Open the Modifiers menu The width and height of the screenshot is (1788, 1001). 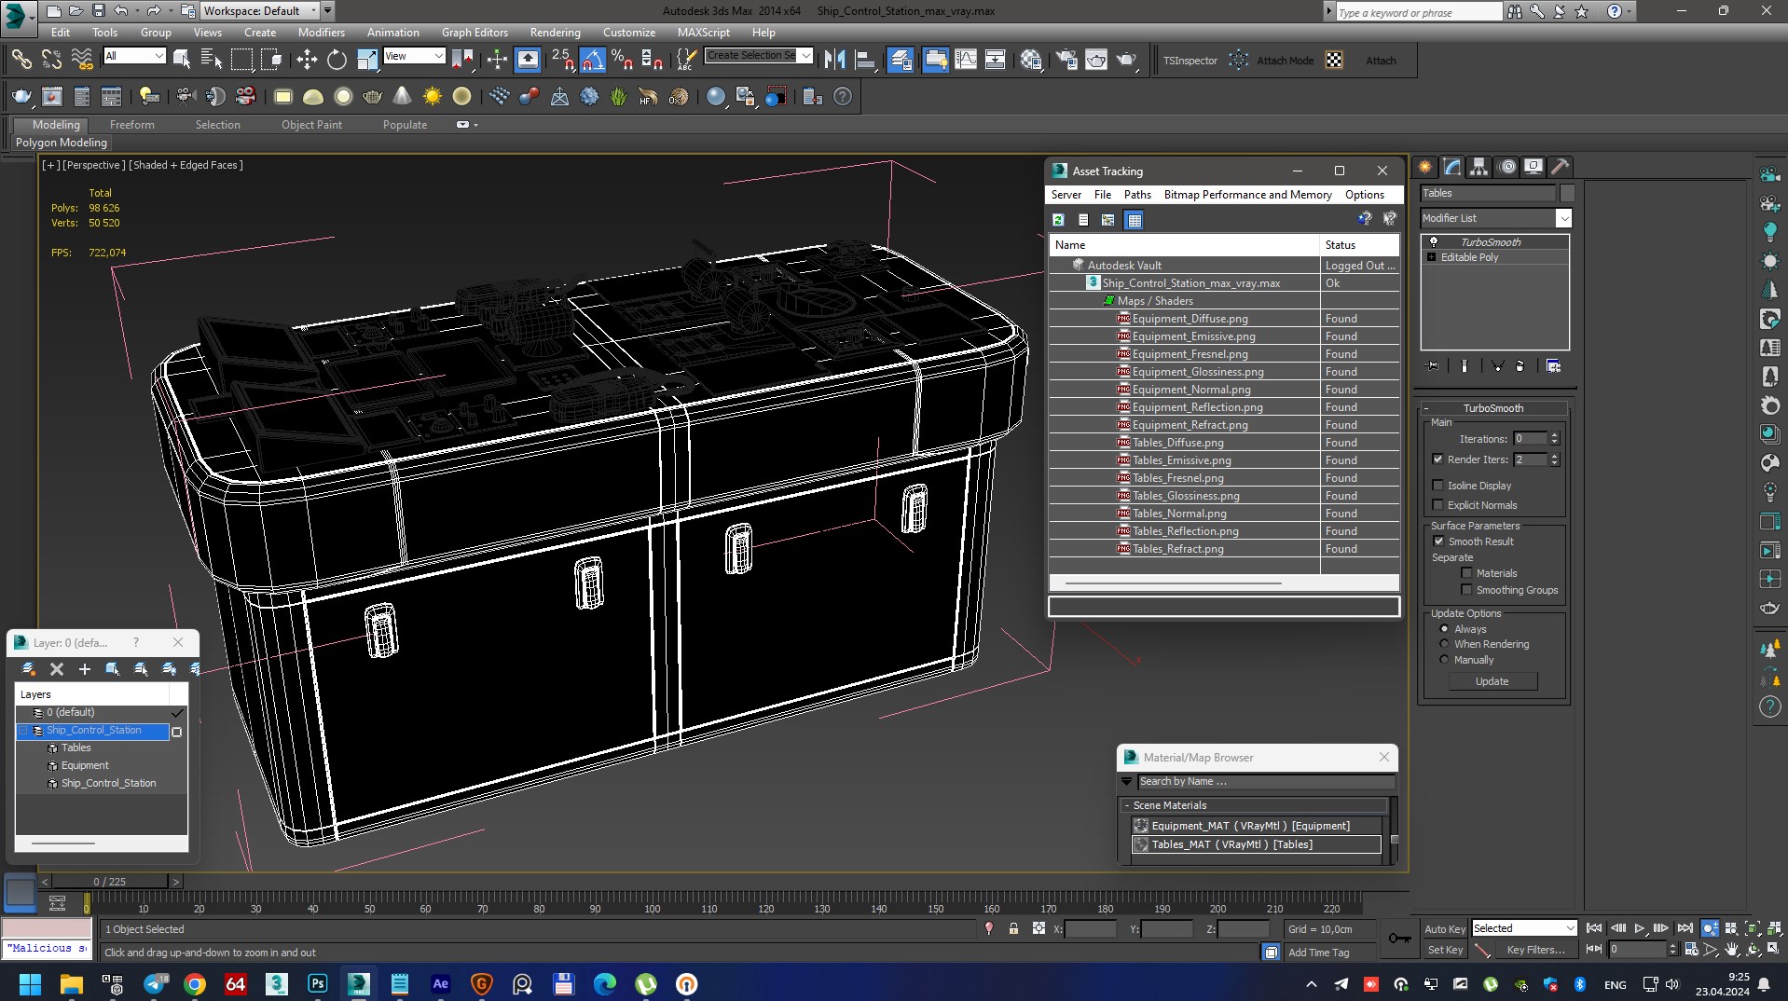click(x=321, y=33)
